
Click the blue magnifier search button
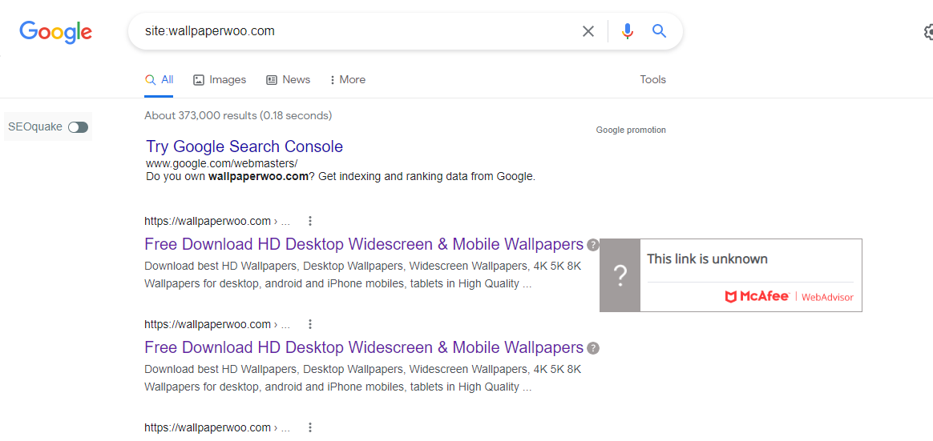coord(659,31)
